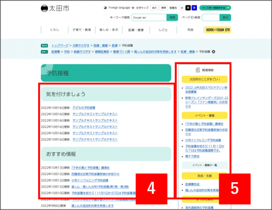Click 風しんの追加的対策を実施します in breadcrumb trail

[155, 52]
